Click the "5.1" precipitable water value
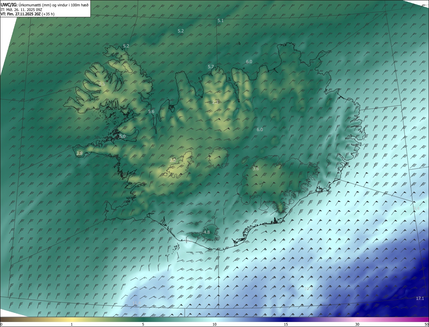This screenshot has width=429, height=327. tap(221, 21)
